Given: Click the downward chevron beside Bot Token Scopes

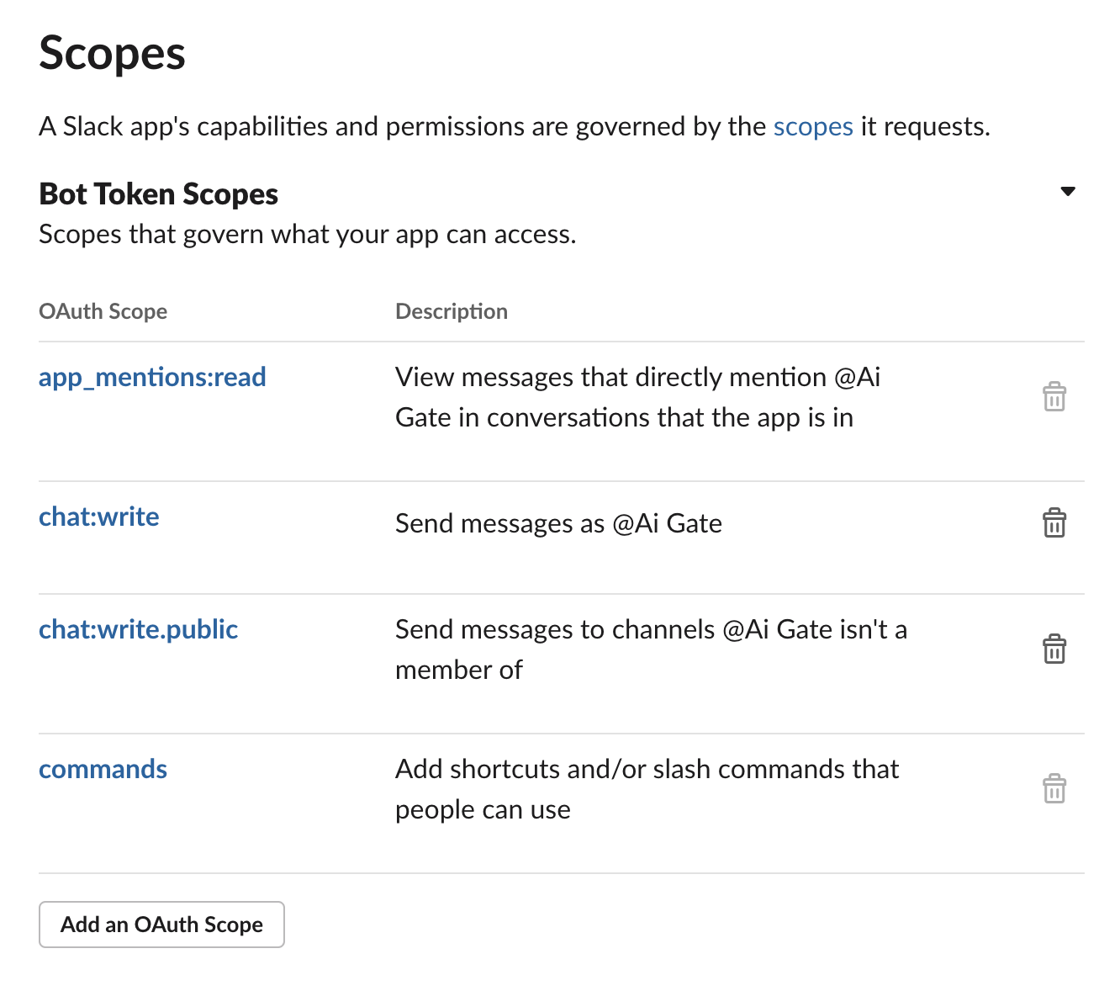Looking at the screenshot, I should point(1066,192).
